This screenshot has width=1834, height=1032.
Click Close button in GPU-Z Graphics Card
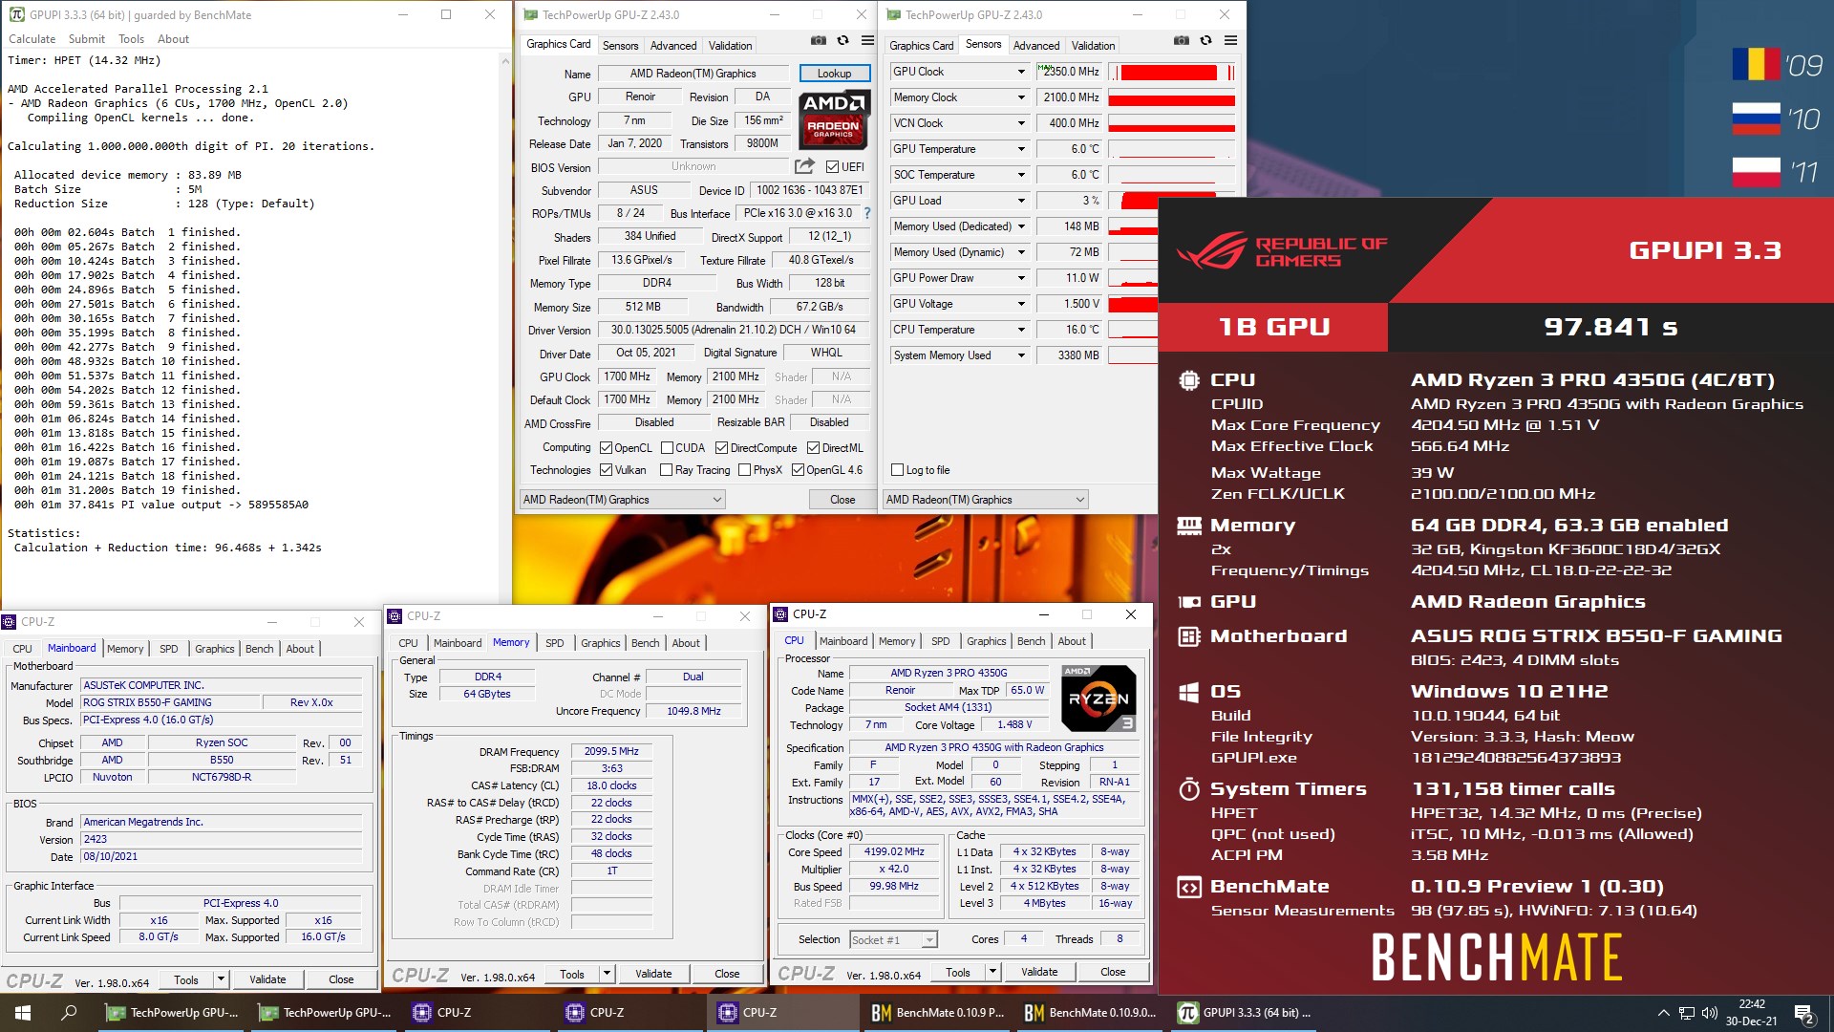[x=842, y=499]
